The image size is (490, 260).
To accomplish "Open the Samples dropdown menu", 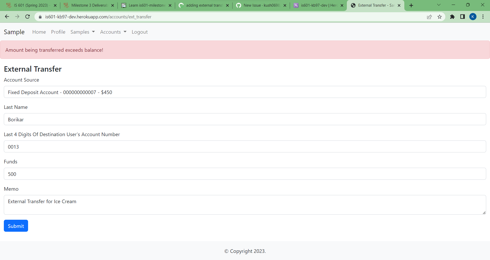I will pyautogui.click(x=82, y=32).
